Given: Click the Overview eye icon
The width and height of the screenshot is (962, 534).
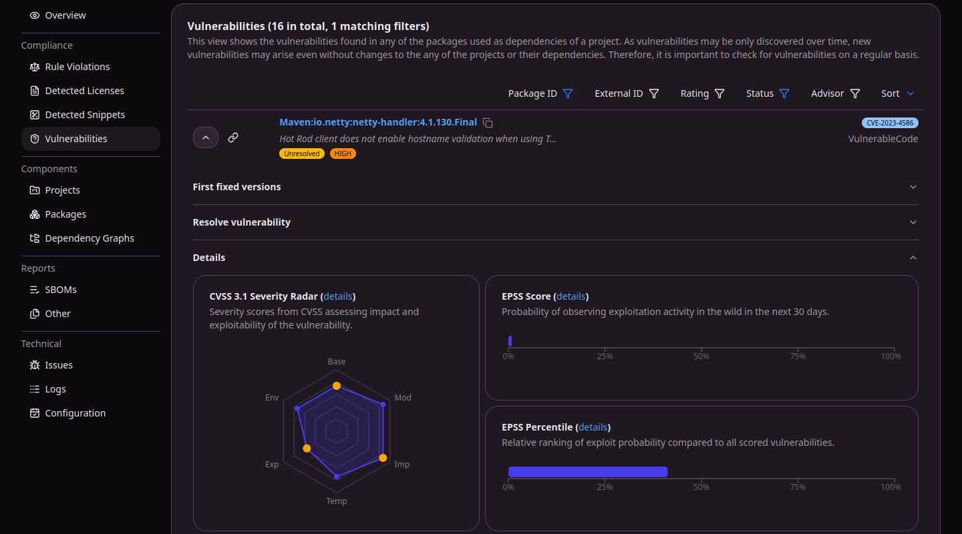Looking at the screenshot, I should 35,15.
